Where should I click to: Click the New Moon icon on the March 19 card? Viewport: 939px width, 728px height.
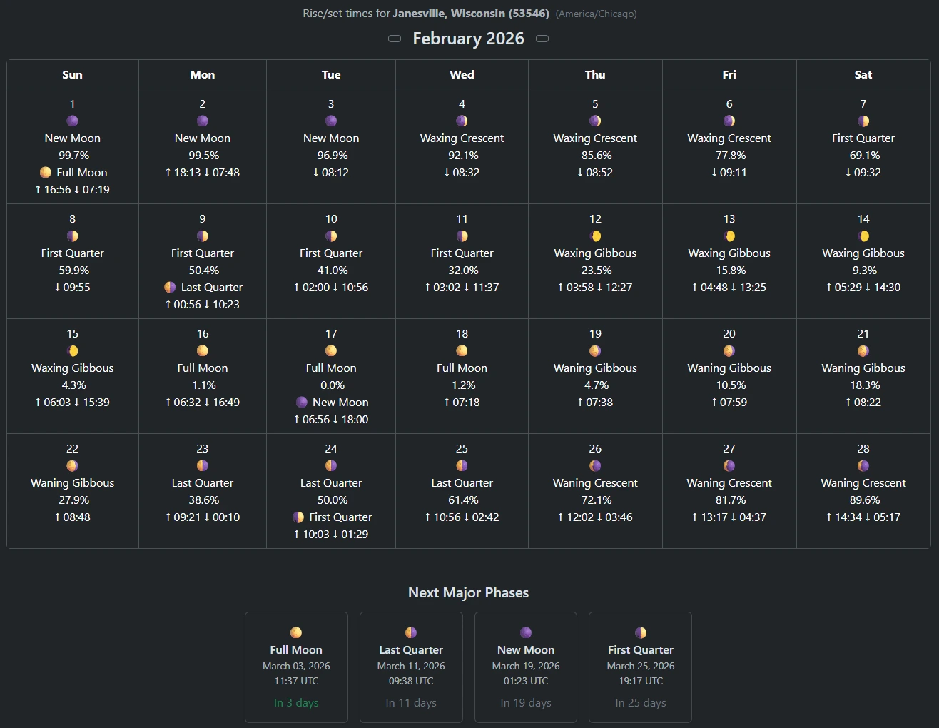point(525,632)
